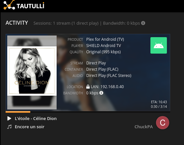Click the bandwidth info icon in Activity header

coord(143,23)
